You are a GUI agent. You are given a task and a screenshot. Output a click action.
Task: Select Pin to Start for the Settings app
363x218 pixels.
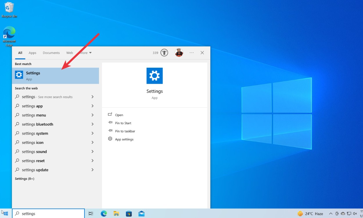123,123
